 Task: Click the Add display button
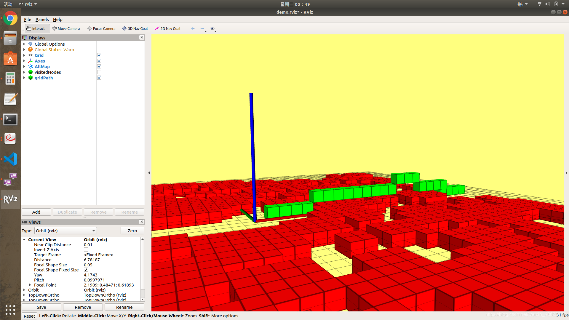click(36, 212)
